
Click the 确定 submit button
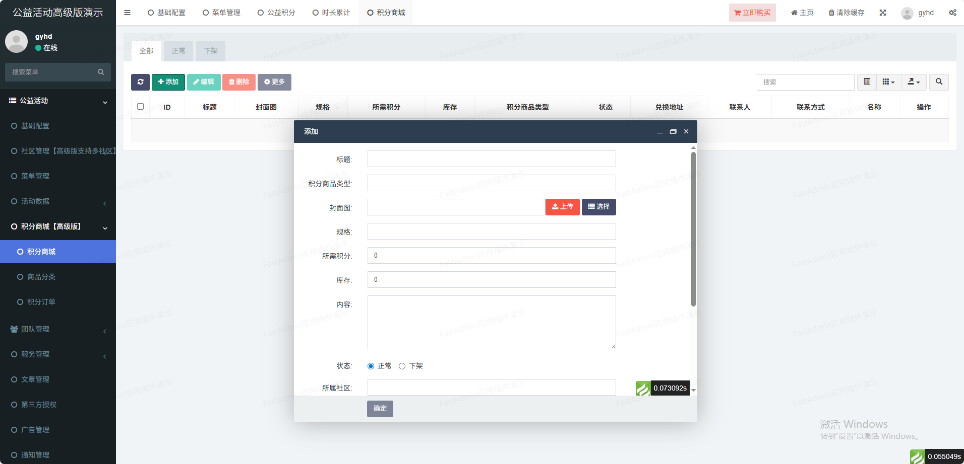click(380, 409)
